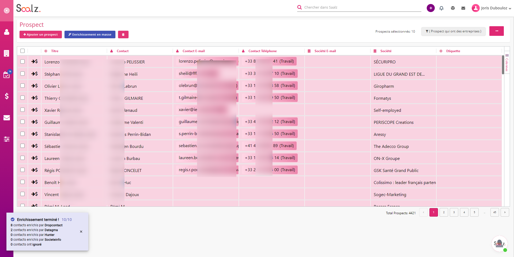Sort by Contact E-mail column header
The height and width of the screenshot is (257, 514).
(194, 51)
